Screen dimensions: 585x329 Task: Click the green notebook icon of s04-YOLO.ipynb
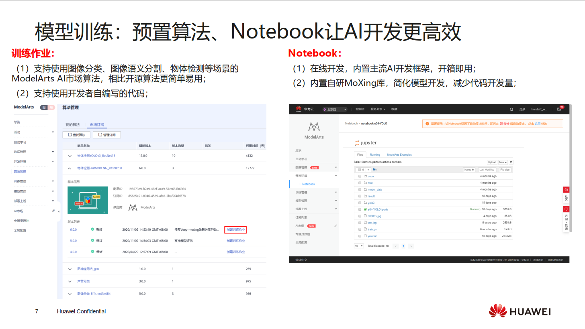pyautogui.click(x=365, y=209)
